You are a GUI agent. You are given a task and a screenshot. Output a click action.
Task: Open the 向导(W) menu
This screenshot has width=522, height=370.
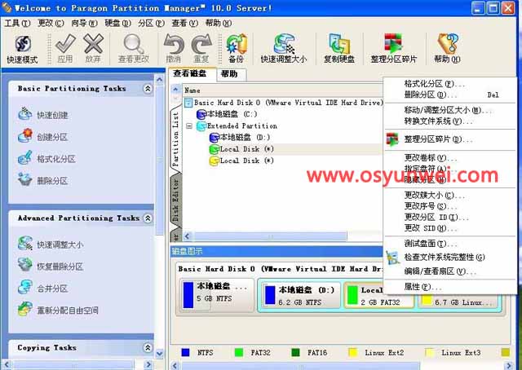[x=84, y=23]
